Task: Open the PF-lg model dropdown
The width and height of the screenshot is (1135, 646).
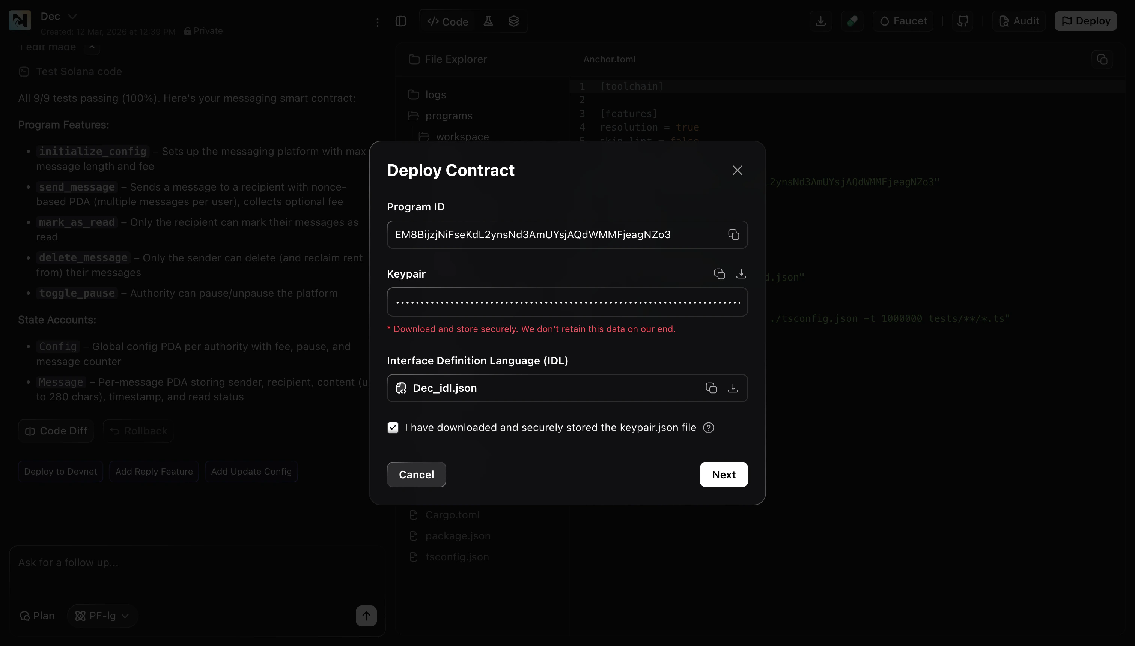Action: click(x=102, y=616)
